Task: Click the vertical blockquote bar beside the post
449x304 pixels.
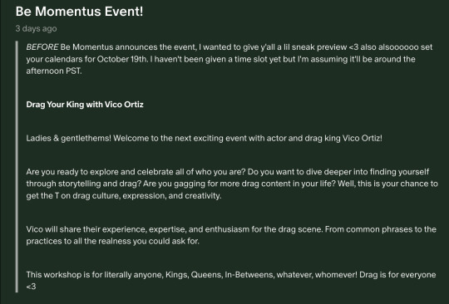Action: (17, 167)
